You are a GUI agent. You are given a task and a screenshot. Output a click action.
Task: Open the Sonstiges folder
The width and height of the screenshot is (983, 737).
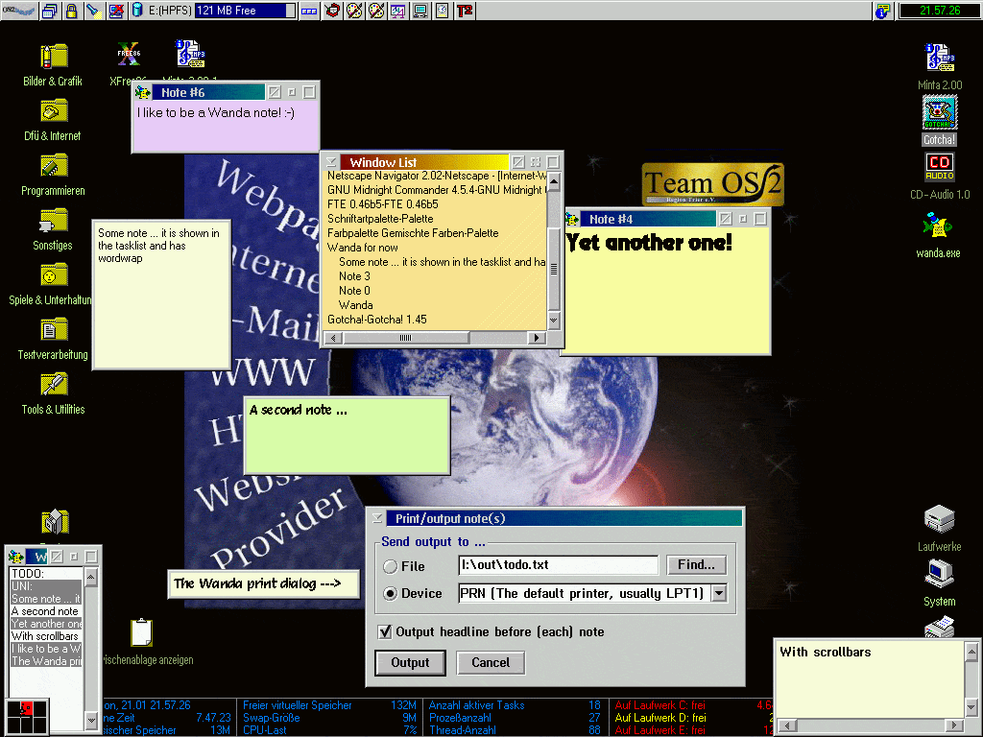(x=54, y=221)
